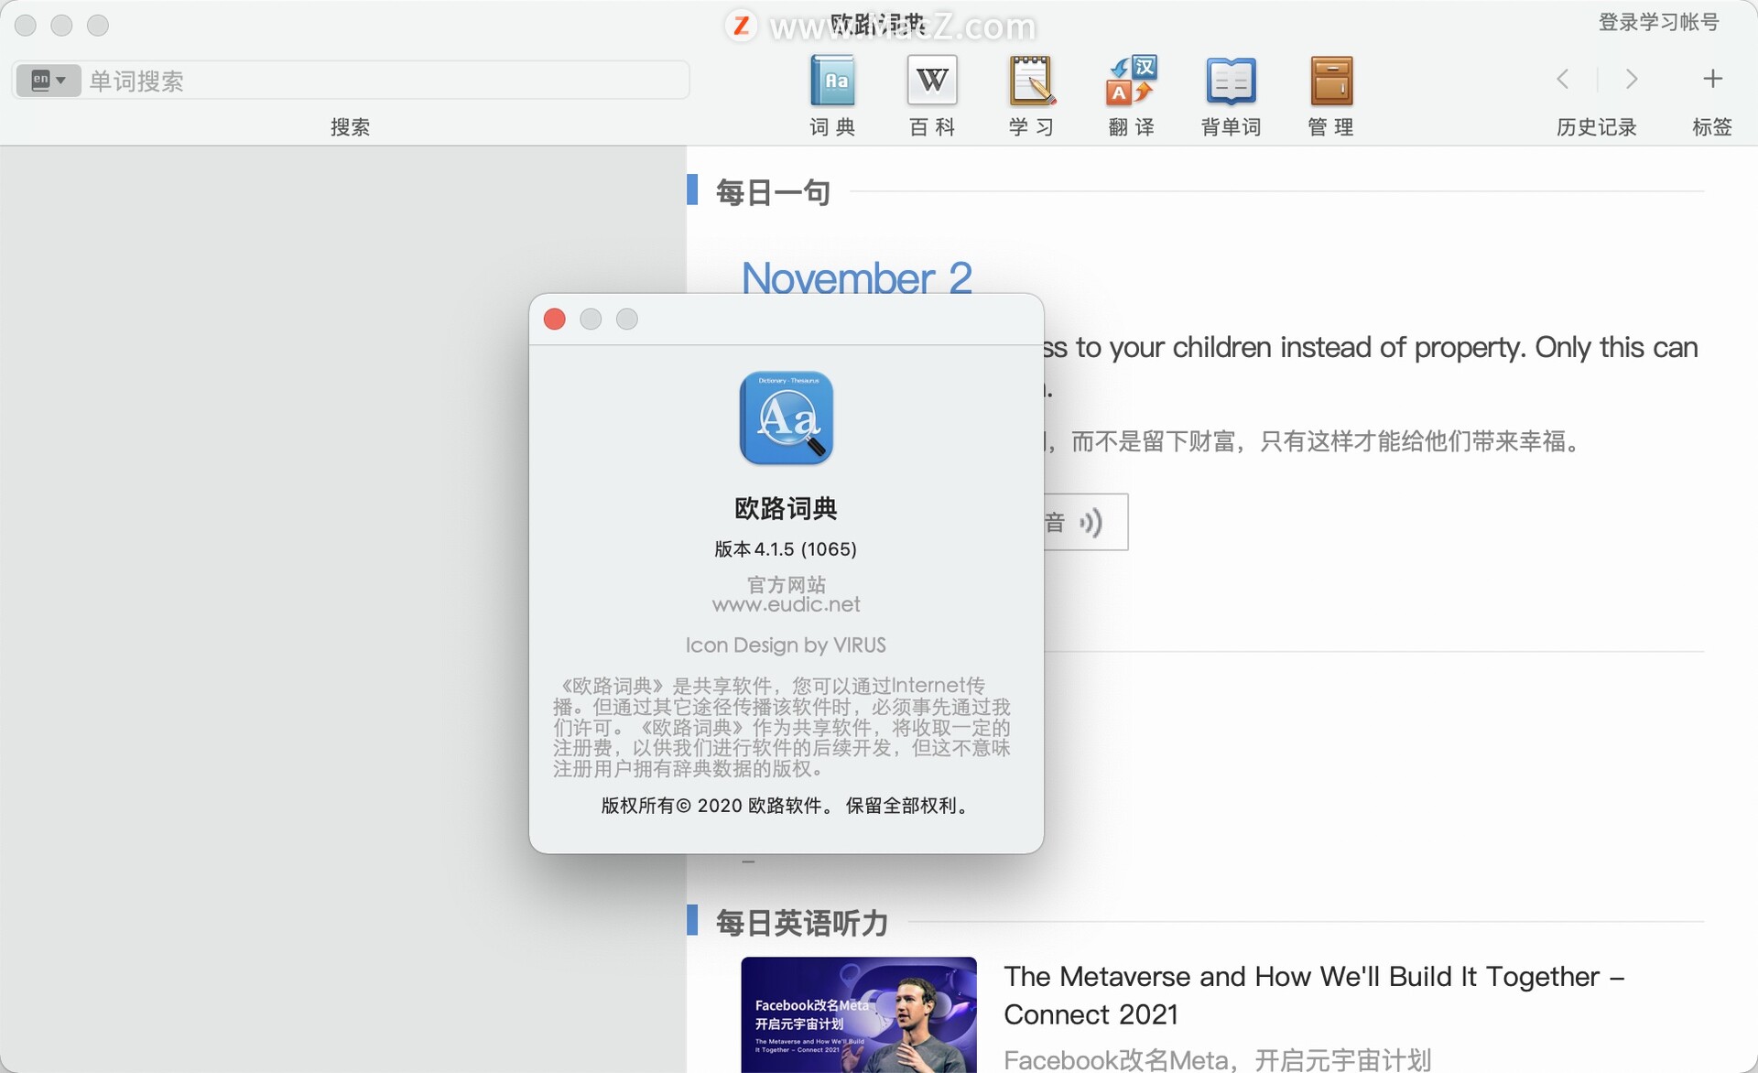1758x1073 pixels.
Task: Expand the en language selector dropdown
Action: click(x=49, y=80)
